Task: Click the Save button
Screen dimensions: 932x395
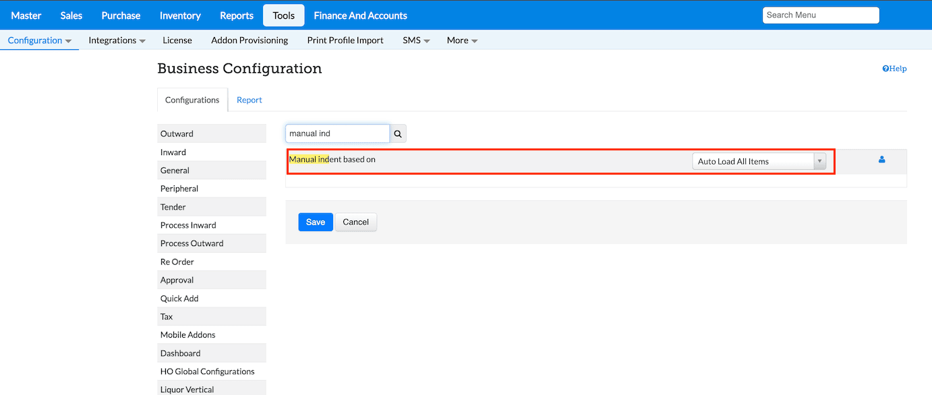Action: (316, 222)
